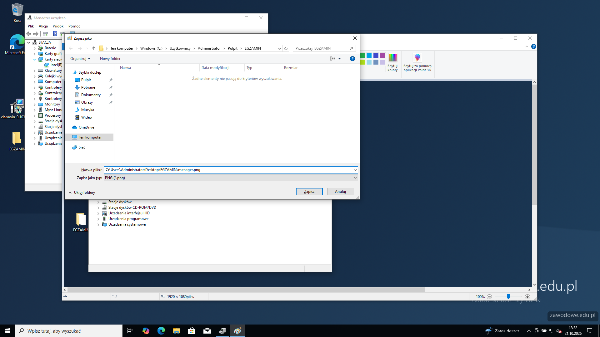The height and width of the screenshot is (337, 600).
Task: Click the Up folder arrow in save dialog
Action: (94, 48)
